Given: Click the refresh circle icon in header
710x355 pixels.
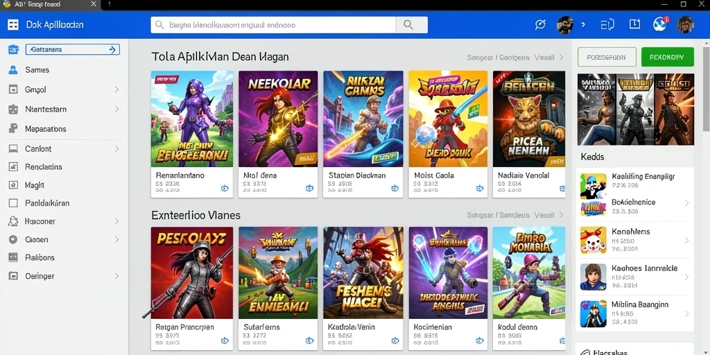Looking at the screenshot, I should [540, 24].
